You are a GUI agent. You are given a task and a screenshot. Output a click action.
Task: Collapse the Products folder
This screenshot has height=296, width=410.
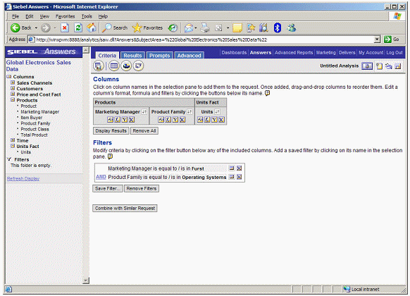13,99
